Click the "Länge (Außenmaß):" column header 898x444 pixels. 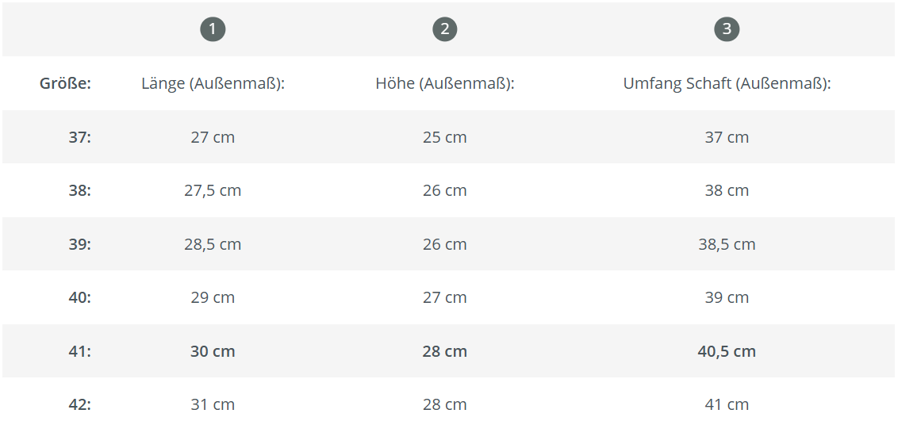click(x=213, y=83)
